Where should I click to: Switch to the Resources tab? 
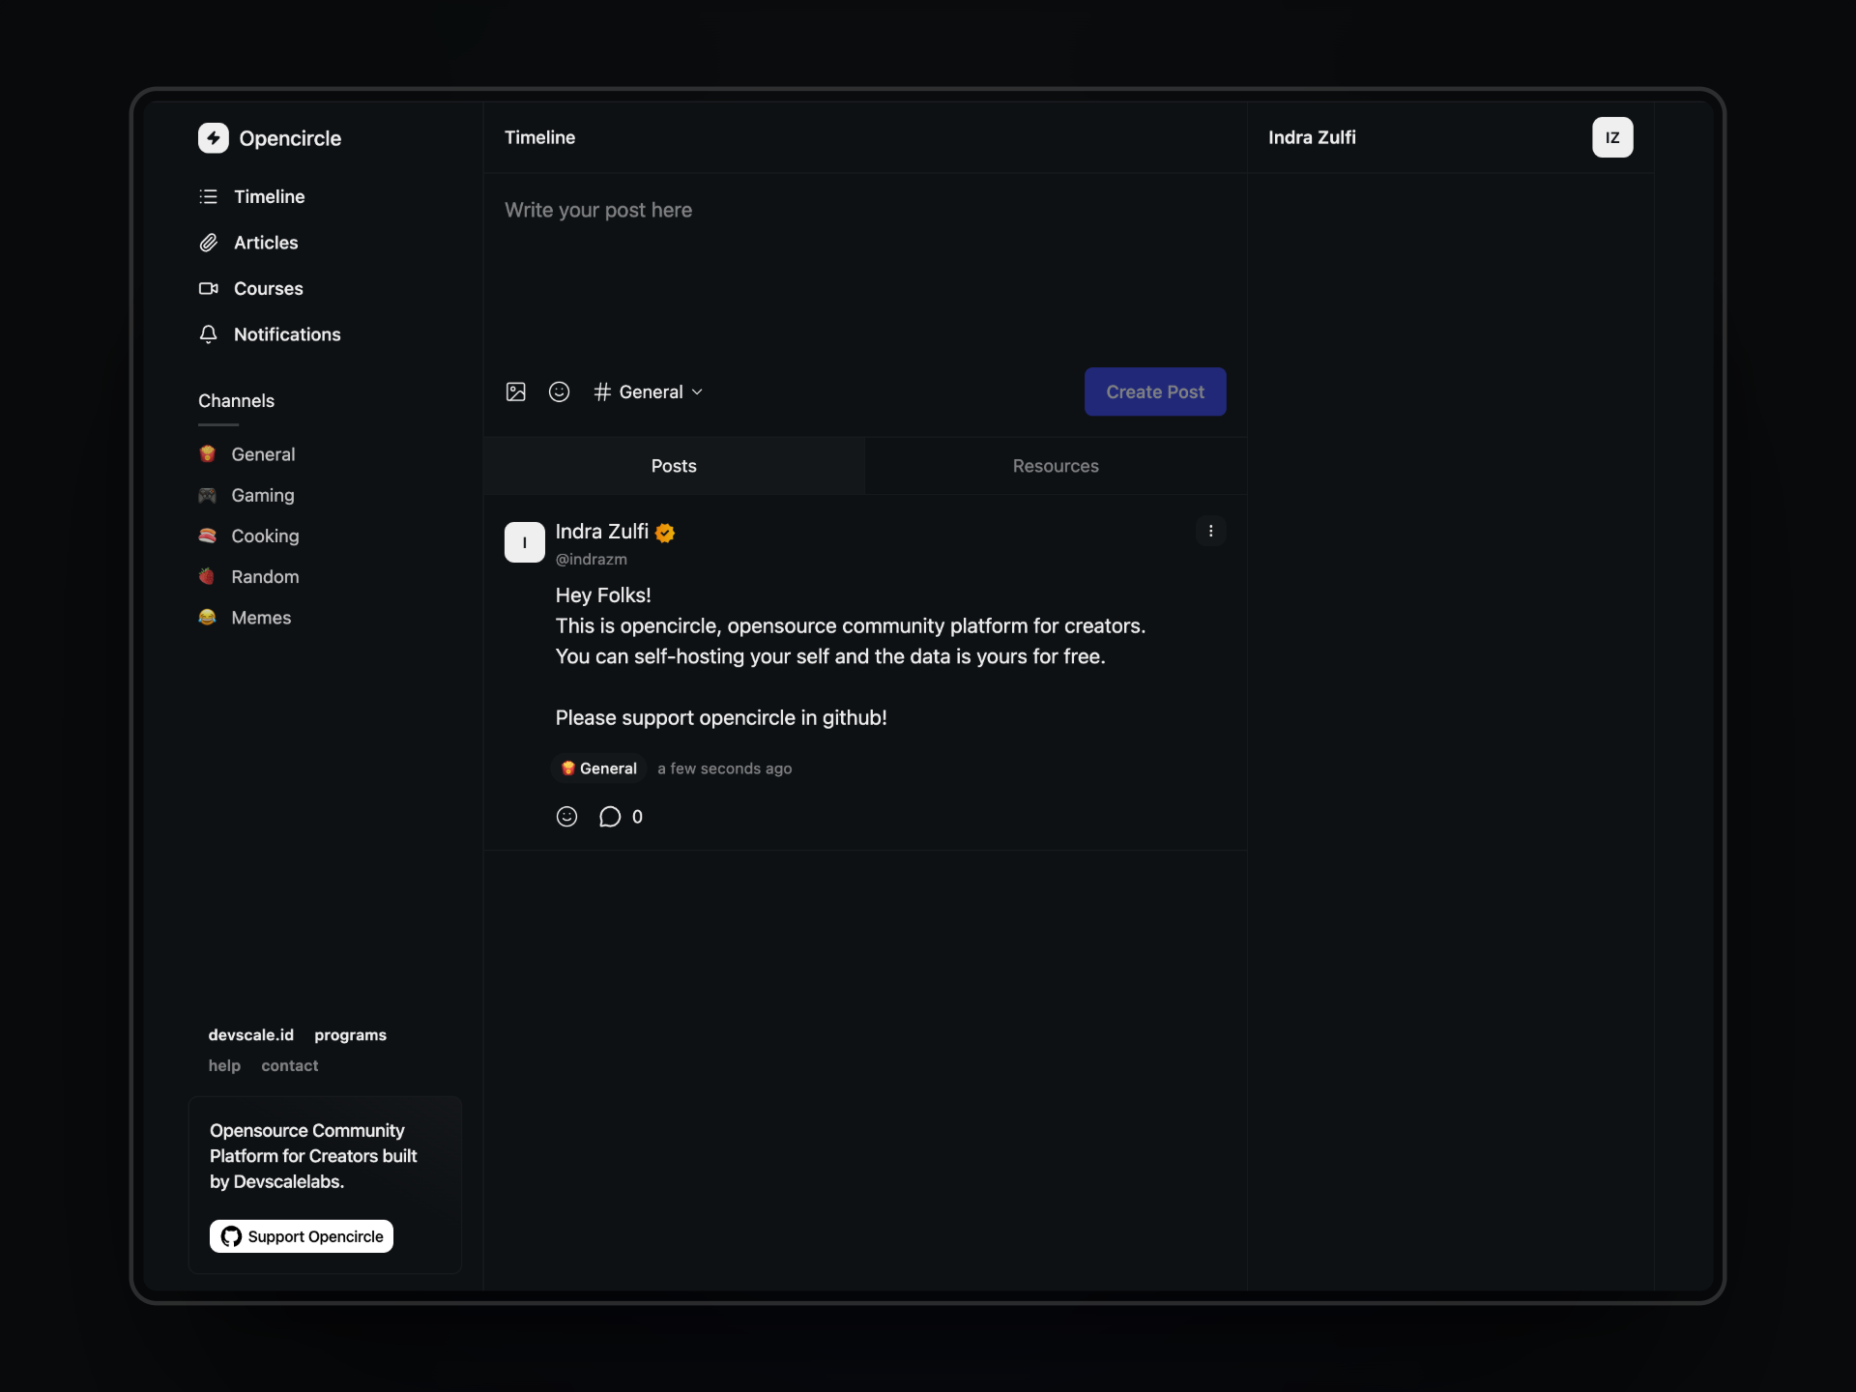click(1056, 465)
